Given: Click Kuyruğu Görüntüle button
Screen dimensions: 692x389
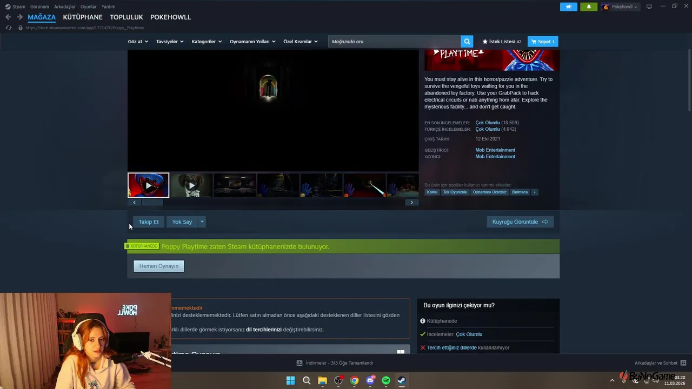Looking at the screenshot, I should tap(520, 222).
